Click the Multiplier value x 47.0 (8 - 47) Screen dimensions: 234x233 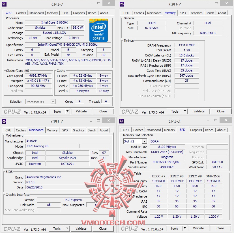click(38, 81)
